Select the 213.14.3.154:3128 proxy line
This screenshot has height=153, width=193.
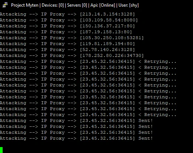click(67, 14)
